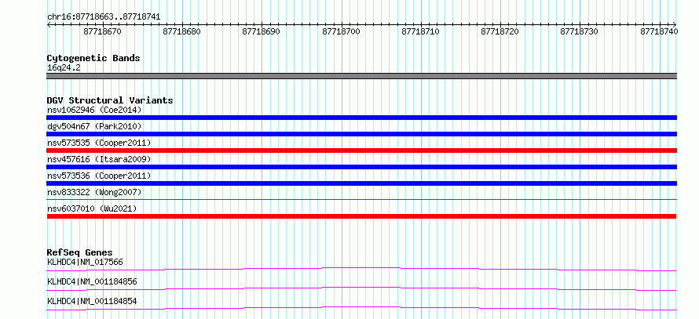The height and width of the screenshot is (319, 699).
Task: Select the Cytogenetic Bands track heading
Action: coord(93,58)
